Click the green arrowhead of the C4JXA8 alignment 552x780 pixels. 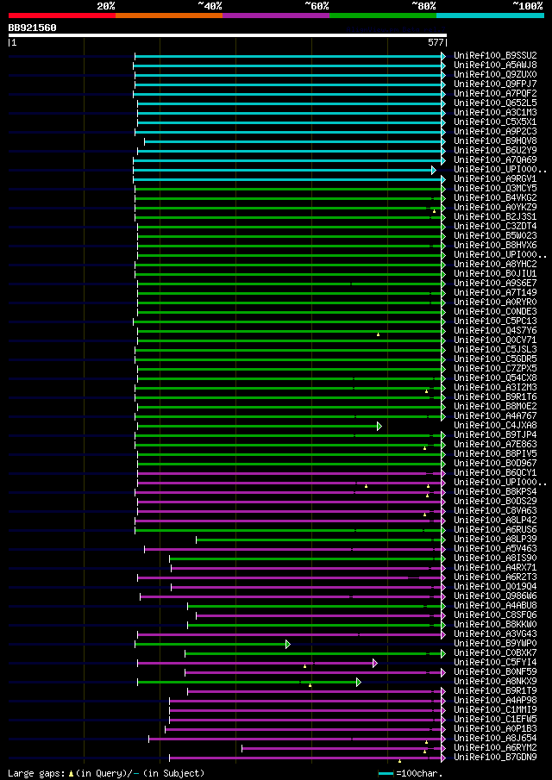pos(379,427)
